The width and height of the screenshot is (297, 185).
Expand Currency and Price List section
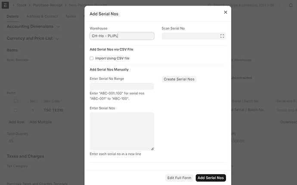(33, 38)
